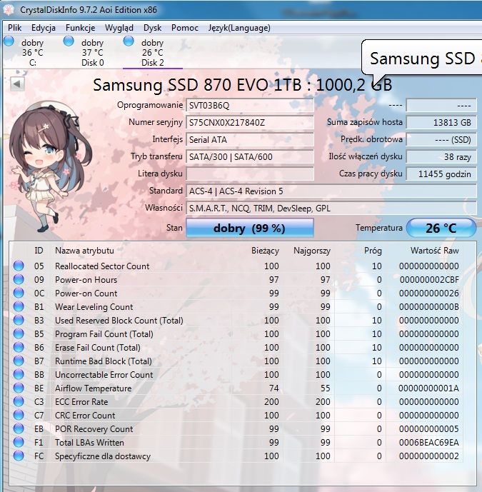Open the Wygląd menu

click(119, 28)
